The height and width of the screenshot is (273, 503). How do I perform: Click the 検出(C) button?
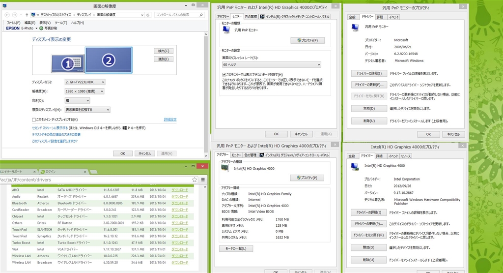[x=163, y=51]
